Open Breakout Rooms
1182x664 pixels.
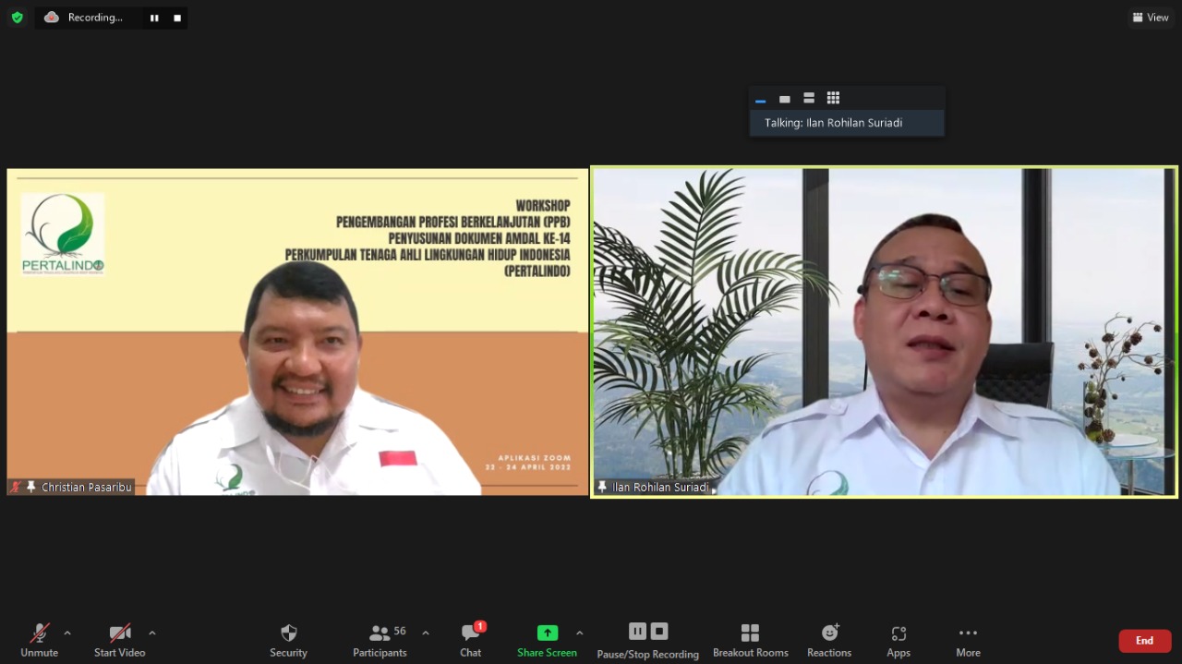coord(750,640)
